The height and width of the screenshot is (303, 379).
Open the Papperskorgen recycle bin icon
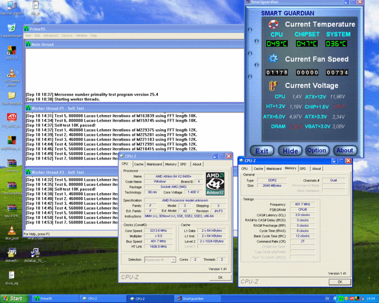tap(11, 28)
